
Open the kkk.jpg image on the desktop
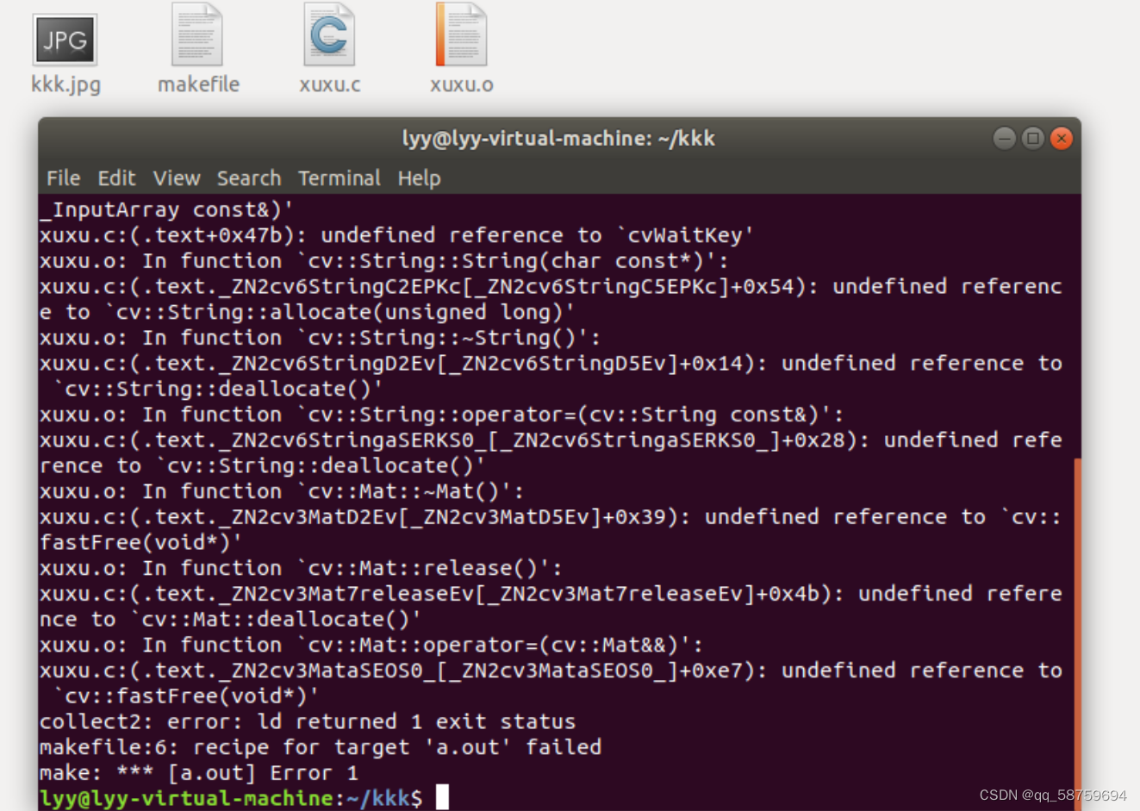coord(65,40)
